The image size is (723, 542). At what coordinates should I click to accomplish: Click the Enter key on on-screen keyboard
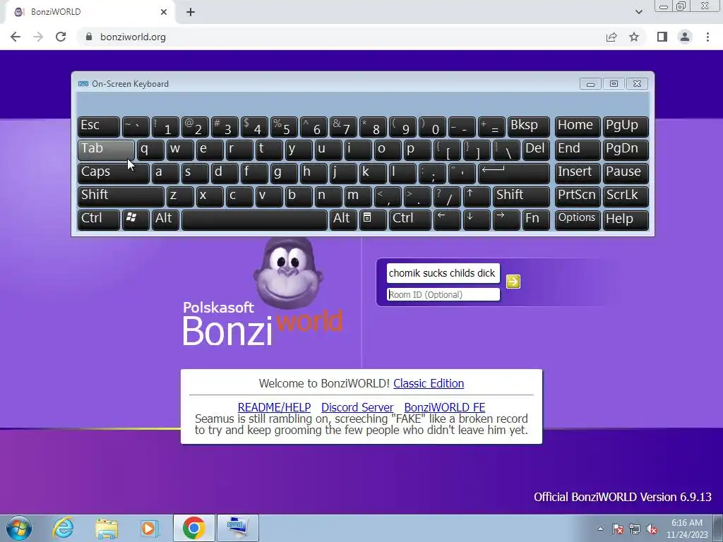[514, 173]
